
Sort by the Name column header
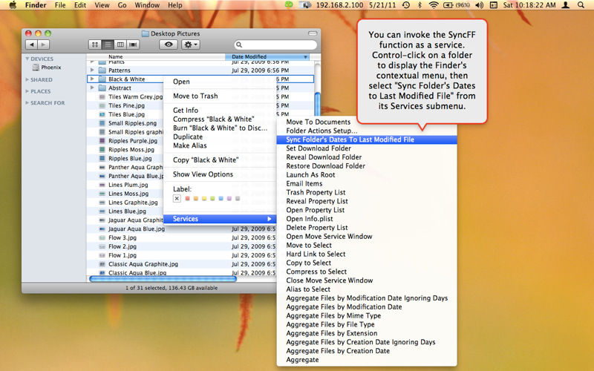156,56
